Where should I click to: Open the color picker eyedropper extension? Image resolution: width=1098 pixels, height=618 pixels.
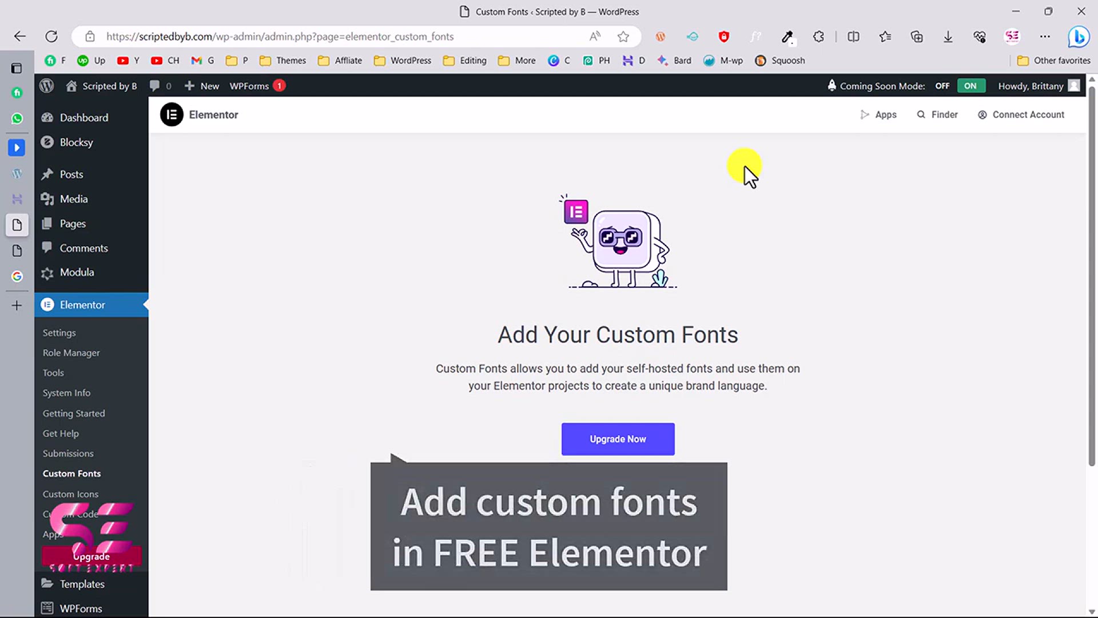787,37
